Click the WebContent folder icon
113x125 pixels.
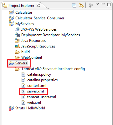tap(17, 57)
